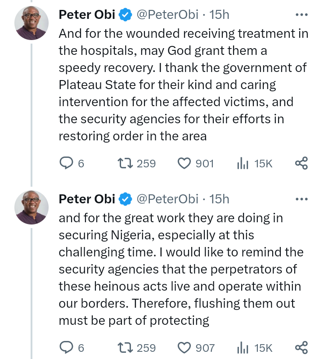The image size is (324, 359).
Task: Open more options menu on first tweet
Action: tap(301, 15)
